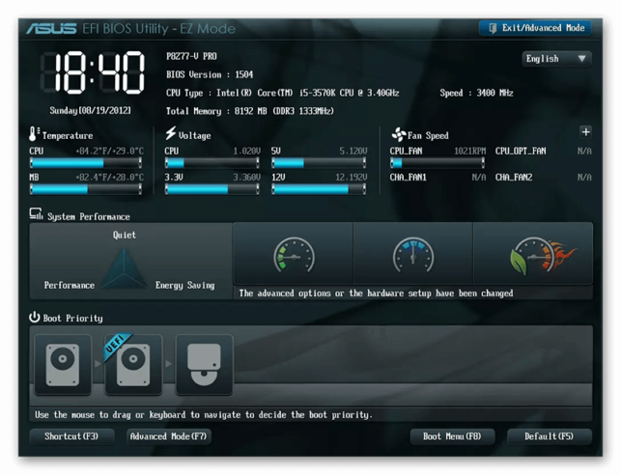Click the CPU voltage bar

[x=212, y=163]
